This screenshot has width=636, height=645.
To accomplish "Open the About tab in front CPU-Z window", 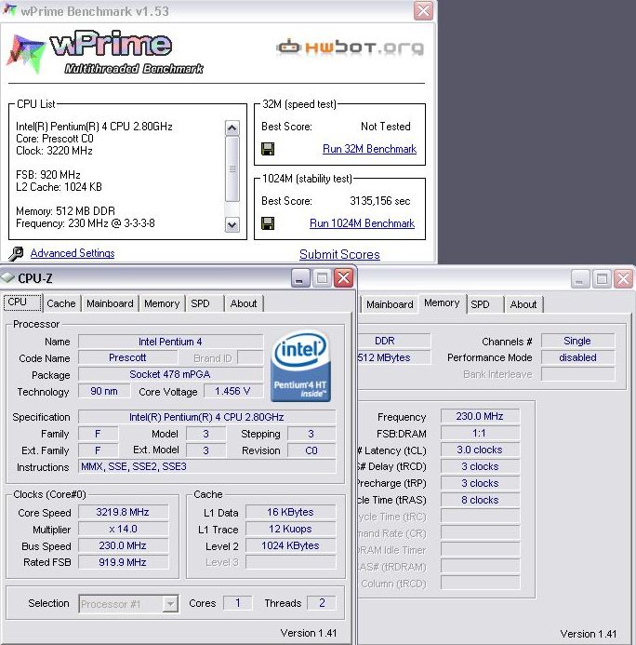I will coord(244,303).
